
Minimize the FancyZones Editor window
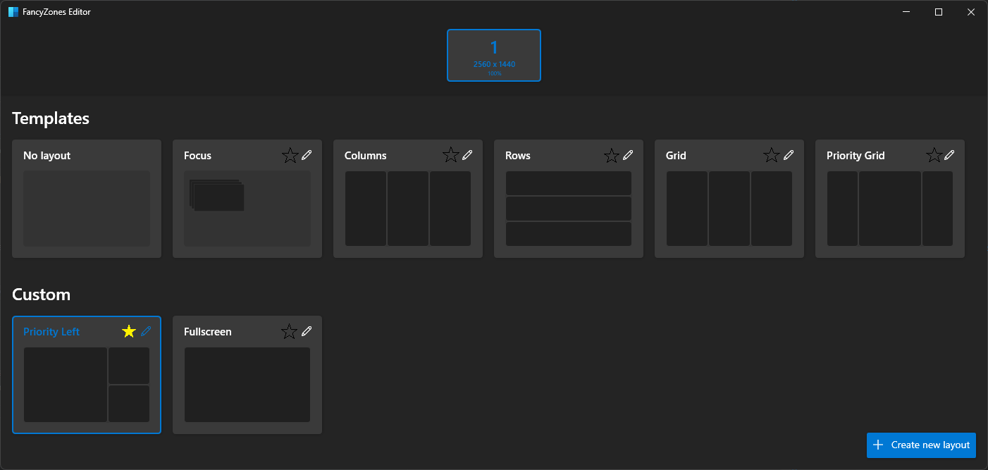click(x=906, y=12)
